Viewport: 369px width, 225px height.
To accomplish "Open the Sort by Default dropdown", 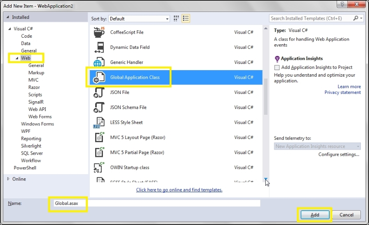I will coord(139,18).
